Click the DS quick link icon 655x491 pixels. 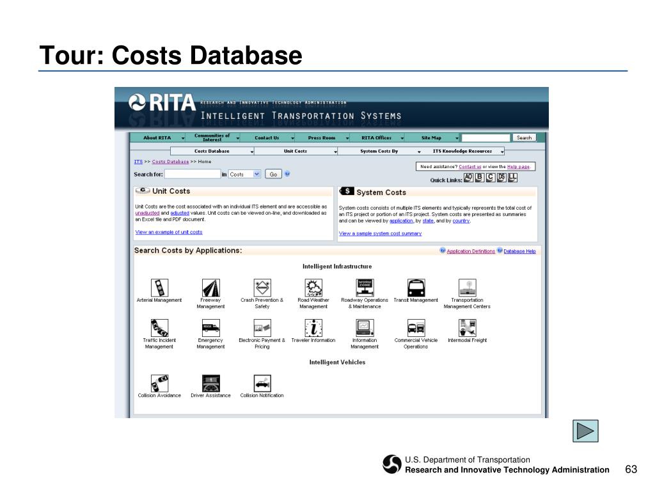tap(501, 178)
